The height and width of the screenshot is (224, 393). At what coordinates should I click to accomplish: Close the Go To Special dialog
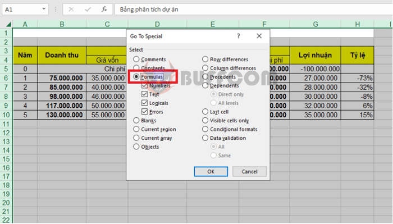click(259, 36)
